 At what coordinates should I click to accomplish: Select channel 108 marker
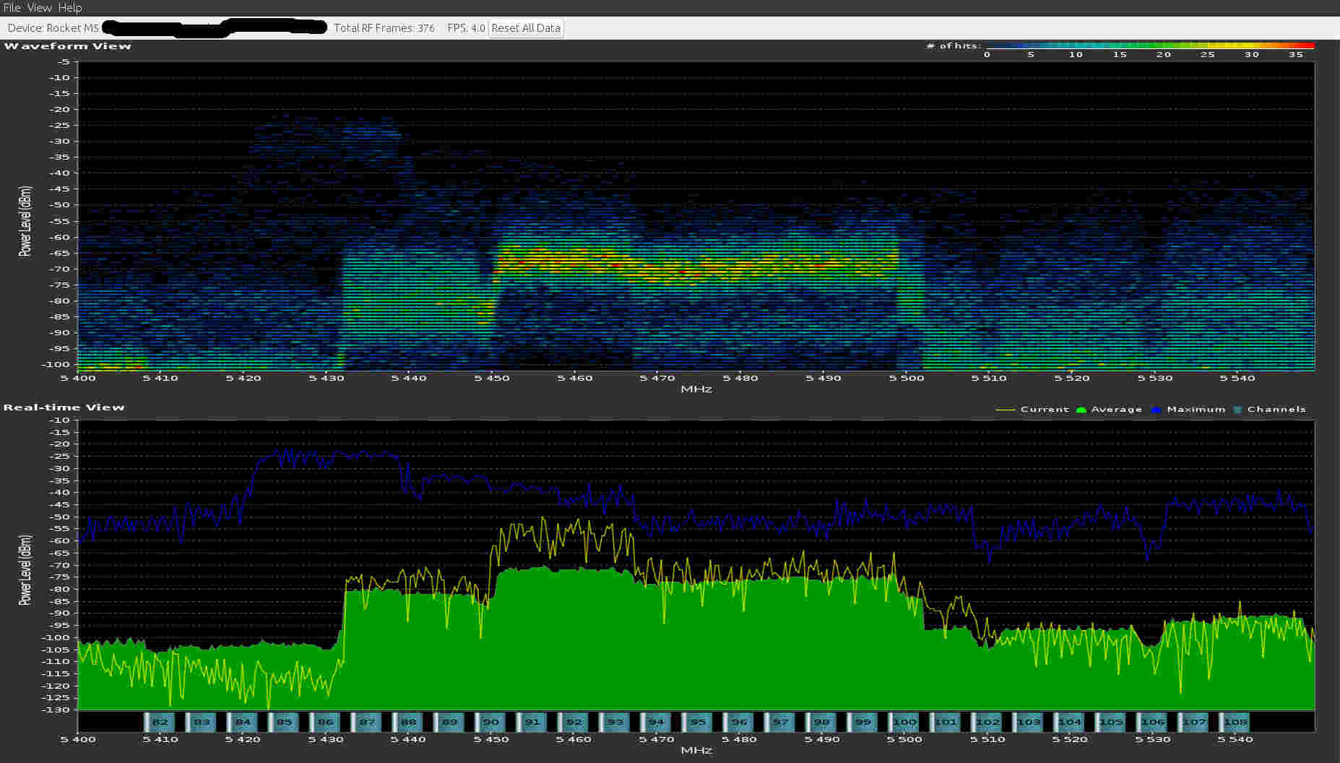[x=1235, y=722]
